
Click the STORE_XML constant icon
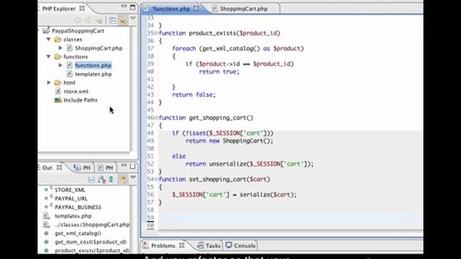46,190
